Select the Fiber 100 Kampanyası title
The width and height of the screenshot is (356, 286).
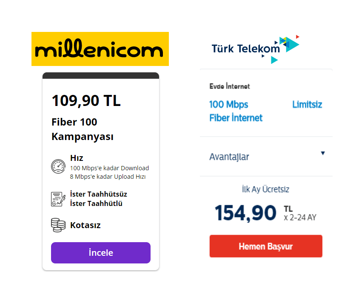83,129
